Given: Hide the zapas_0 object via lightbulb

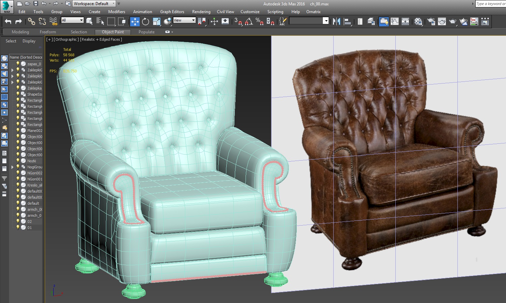Looking at the screenshot, I should coord(18,64).
